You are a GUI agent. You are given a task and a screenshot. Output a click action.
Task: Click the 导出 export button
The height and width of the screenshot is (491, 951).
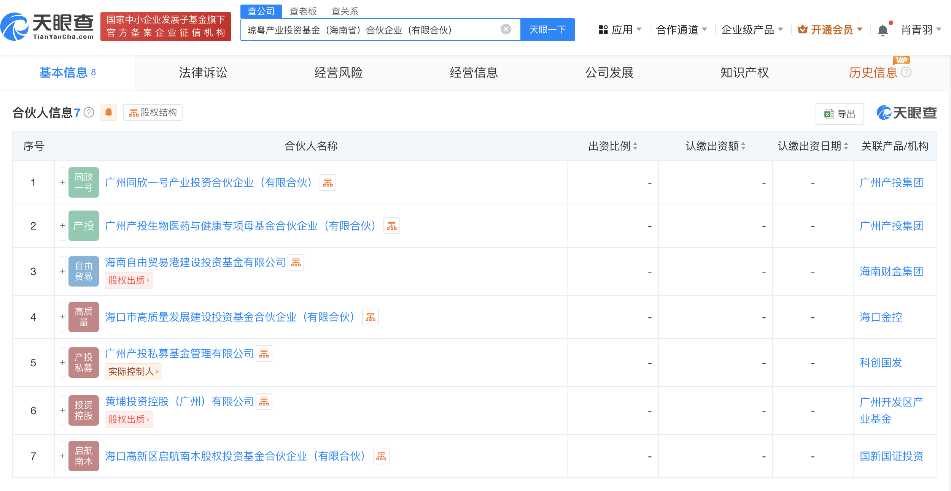pyautogui.click(x=840, y=114)
